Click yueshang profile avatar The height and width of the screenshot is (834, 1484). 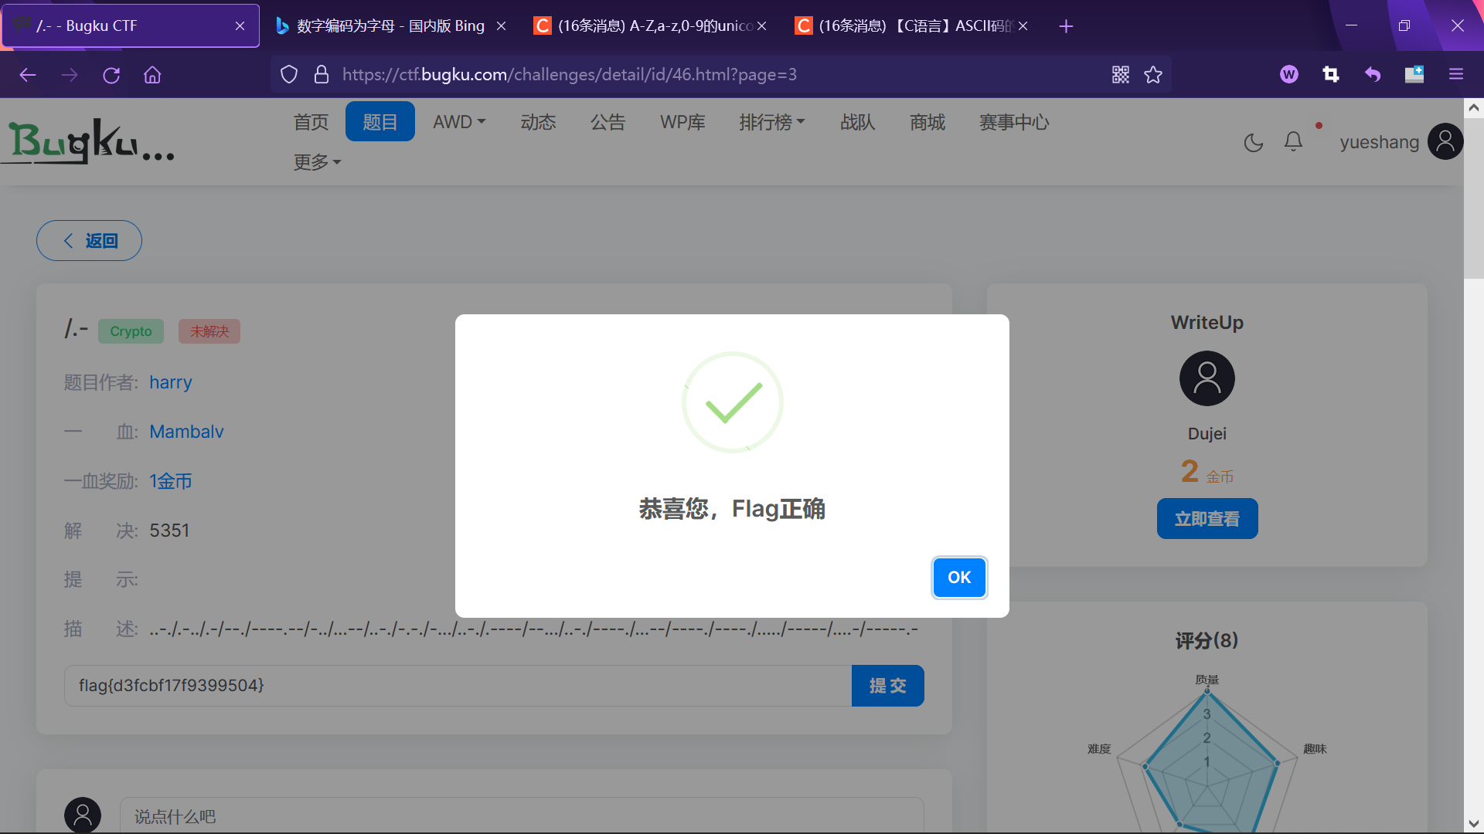point(1445,142)
